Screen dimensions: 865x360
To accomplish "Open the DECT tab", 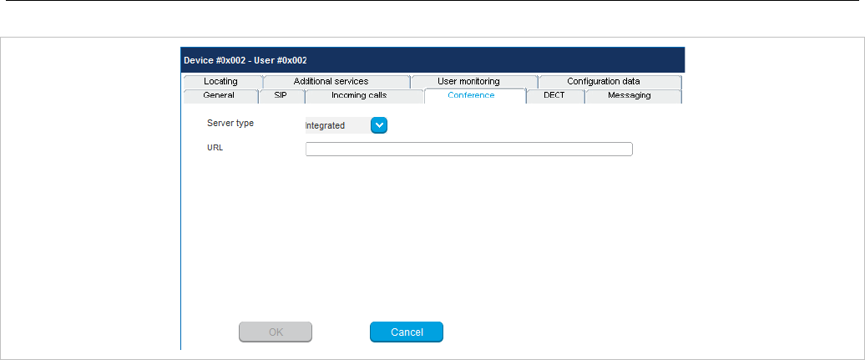I will tap(555, 96).
